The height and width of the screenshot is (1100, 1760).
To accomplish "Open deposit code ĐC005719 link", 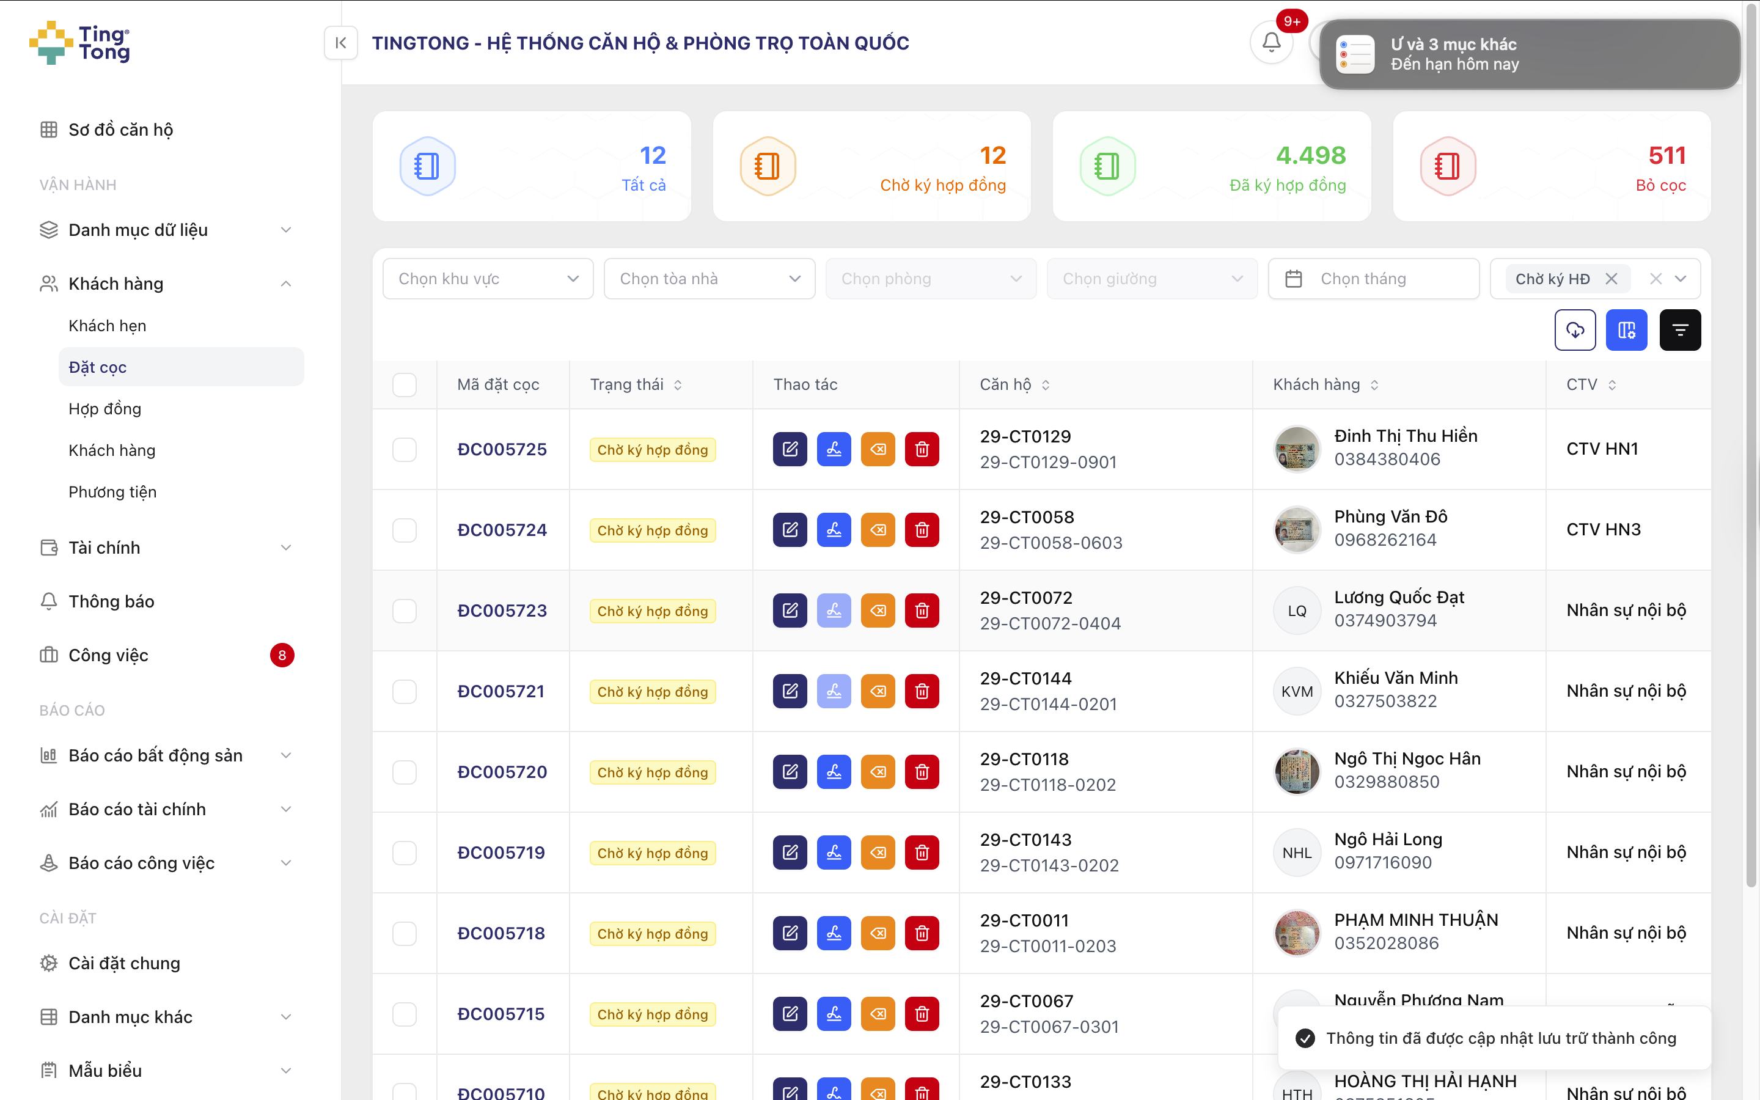I will point(501,853).
